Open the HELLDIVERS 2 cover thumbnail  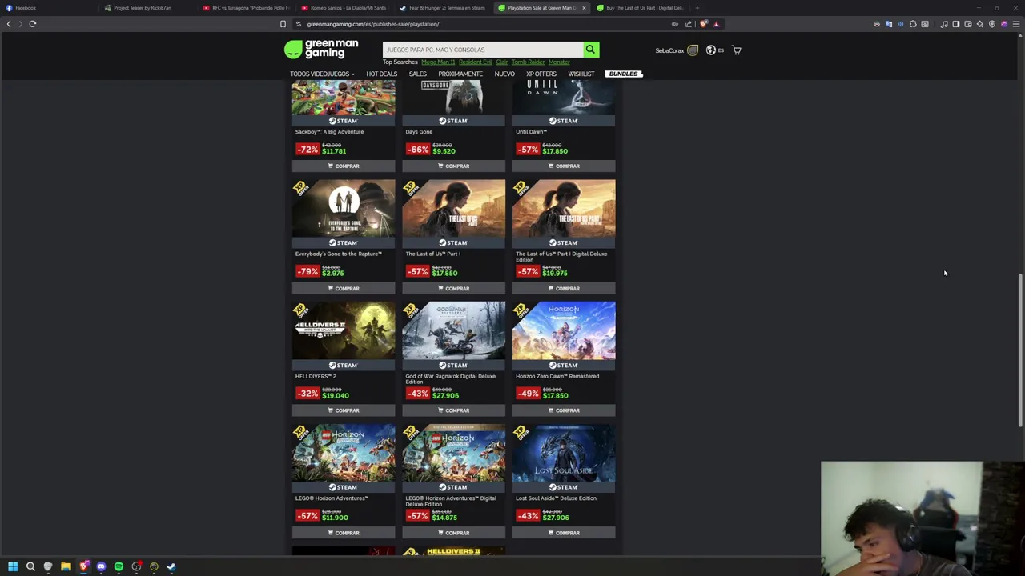click(x=344, y=330)
